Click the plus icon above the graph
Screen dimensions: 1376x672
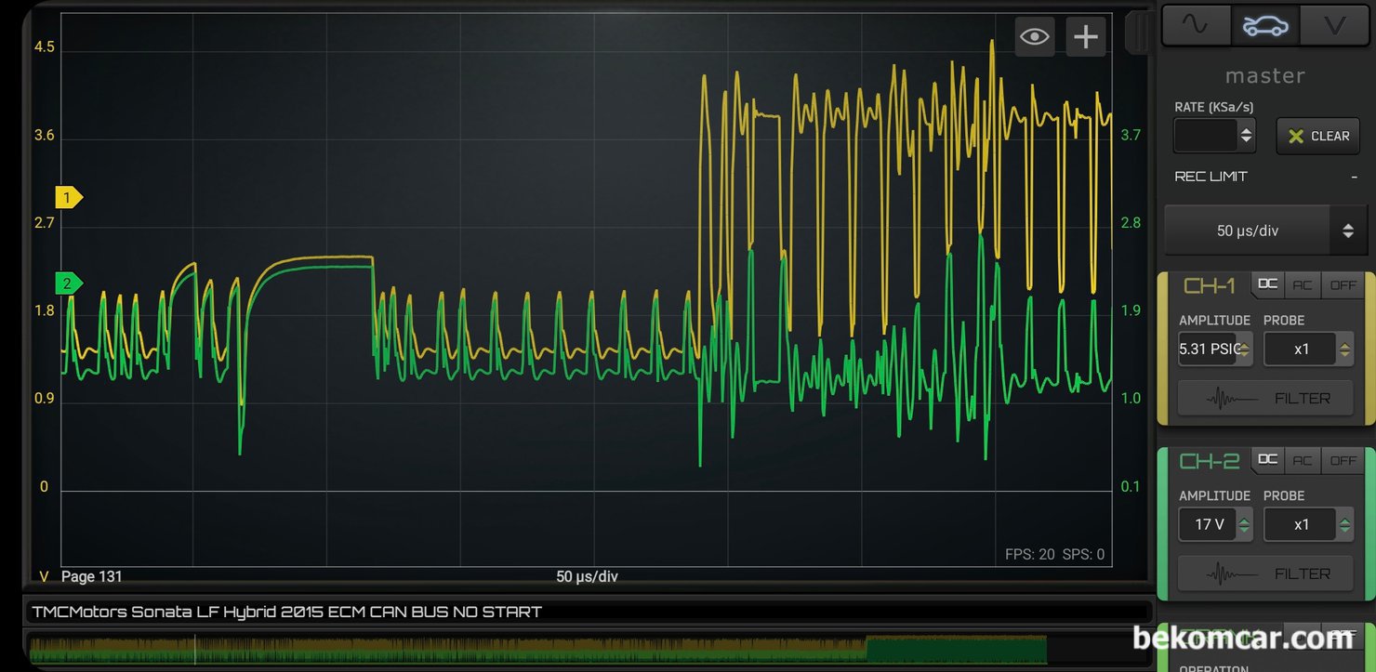point(1086,37)
